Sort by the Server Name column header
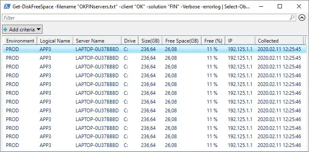Image resolution: width=309 pixels, height=152 pixels. pyautogui.click(x=97, y=41)
